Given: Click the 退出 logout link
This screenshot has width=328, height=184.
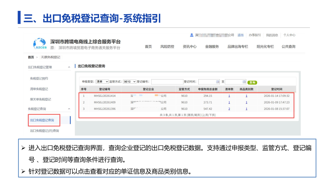Looking at the screenshot, I should 240,35.
